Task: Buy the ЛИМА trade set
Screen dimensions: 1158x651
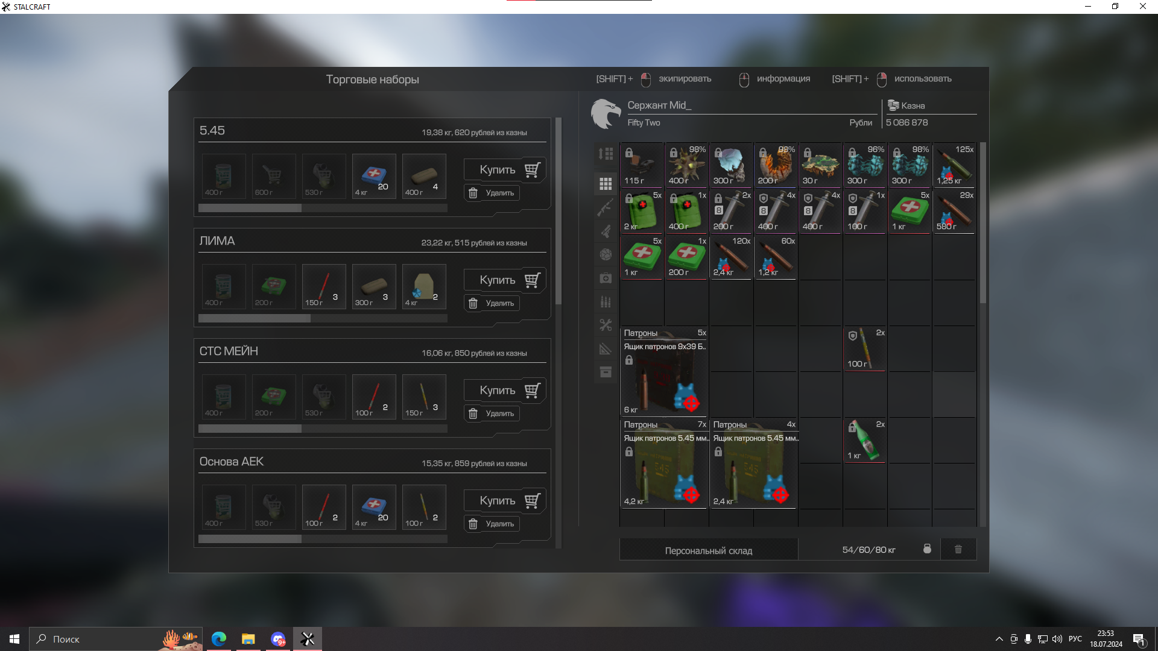Action: pos(505,280)
